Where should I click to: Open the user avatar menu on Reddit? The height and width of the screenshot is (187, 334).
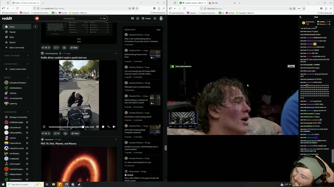161,18
